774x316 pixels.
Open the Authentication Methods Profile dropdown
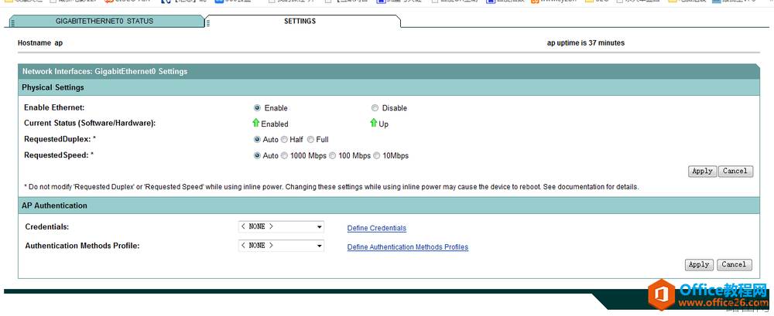click(281, 246)
